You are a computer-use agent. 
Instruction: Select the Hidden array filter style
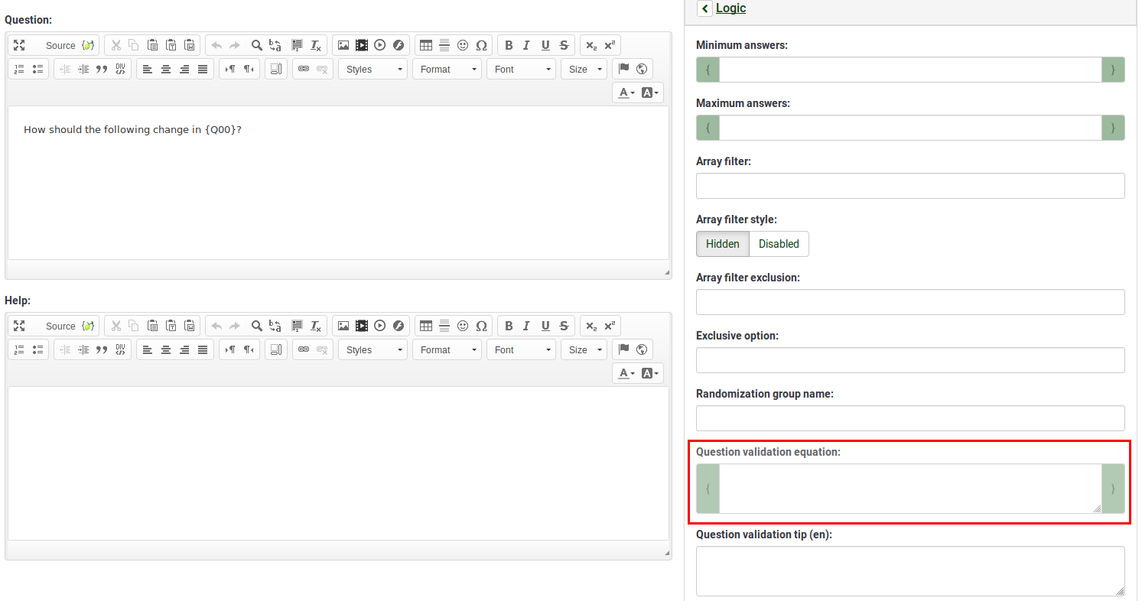pos(722,243)
